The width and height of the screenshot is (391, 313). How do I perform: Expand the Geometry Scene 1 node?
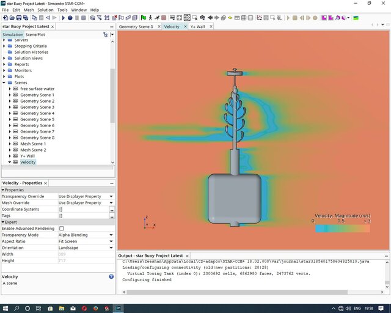10,95
